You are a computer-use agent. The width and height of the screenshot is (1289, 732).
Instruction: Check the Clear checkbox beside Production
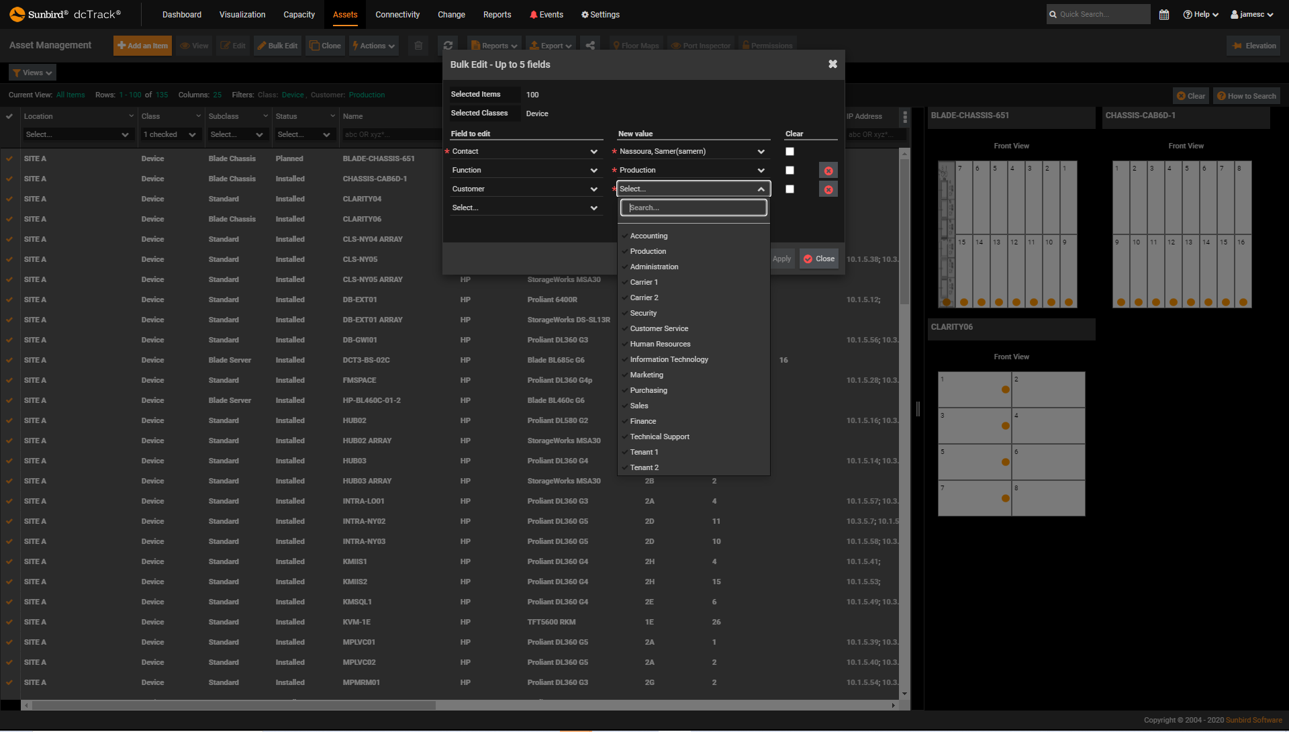click(x=790, y=170)
